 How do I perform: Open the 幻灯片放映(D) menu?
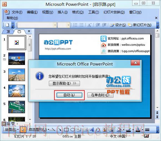pos(114,12)
